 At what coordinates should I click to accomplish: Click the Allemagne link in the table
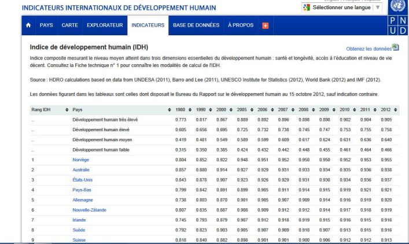coord(83,200)
